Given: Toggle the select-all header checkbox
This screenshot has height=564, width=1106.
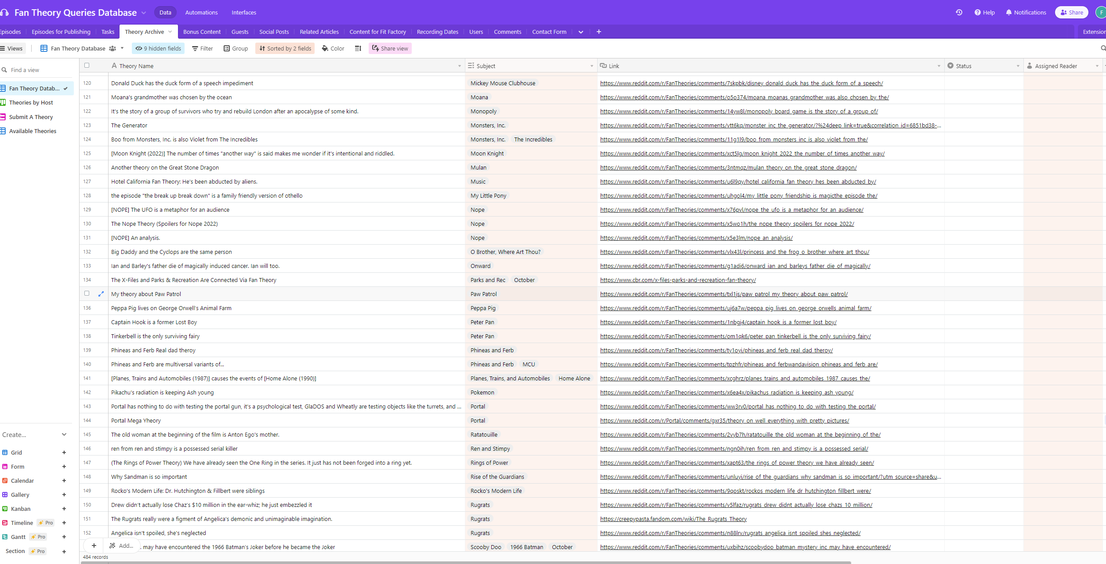Looking at the screenshot, I should point(87,65).
